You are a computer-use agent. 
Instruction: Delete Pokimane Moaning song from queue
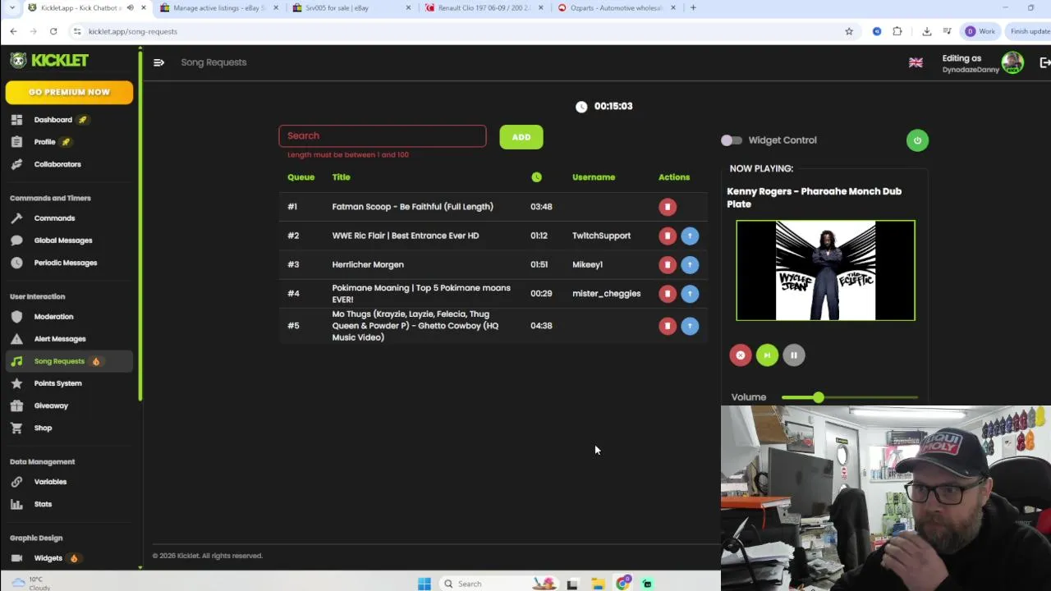668,293
